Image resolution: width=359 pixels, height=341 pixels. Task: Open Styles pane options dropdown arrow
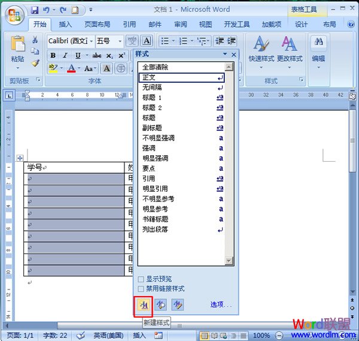tap(225, 54)
